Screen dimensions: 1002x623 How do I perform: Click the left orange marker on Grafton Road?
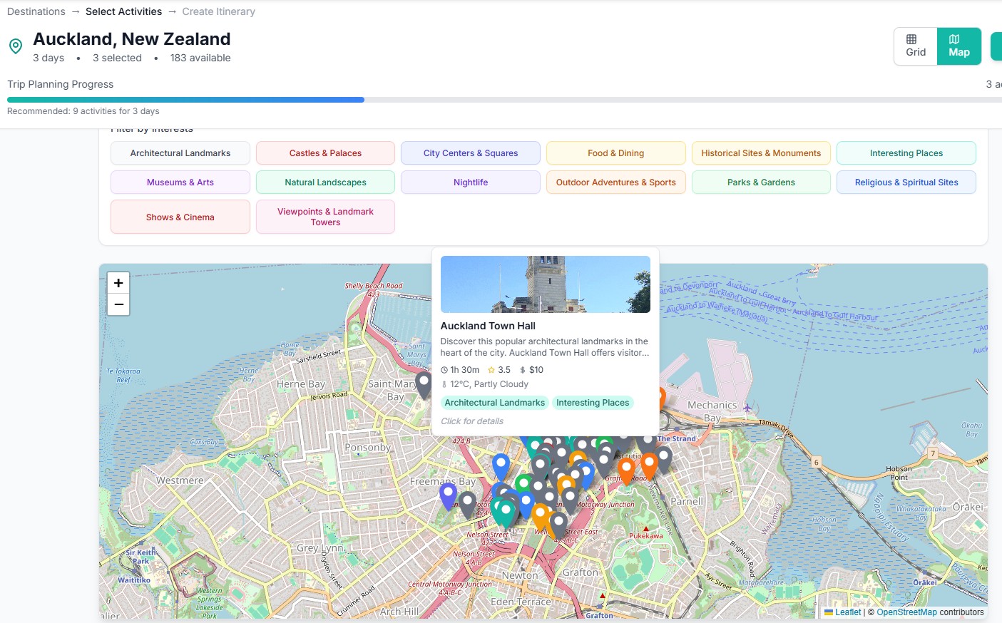[x=626, y=471]
